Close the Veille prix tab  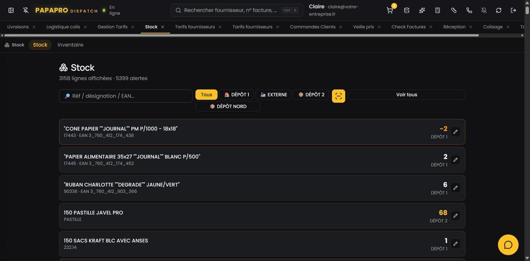[379, 27]
